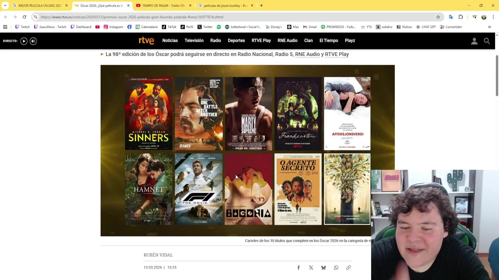Screen dimensions: 499x280
Task: Share the article on Facebook
Action: (299, 268)
